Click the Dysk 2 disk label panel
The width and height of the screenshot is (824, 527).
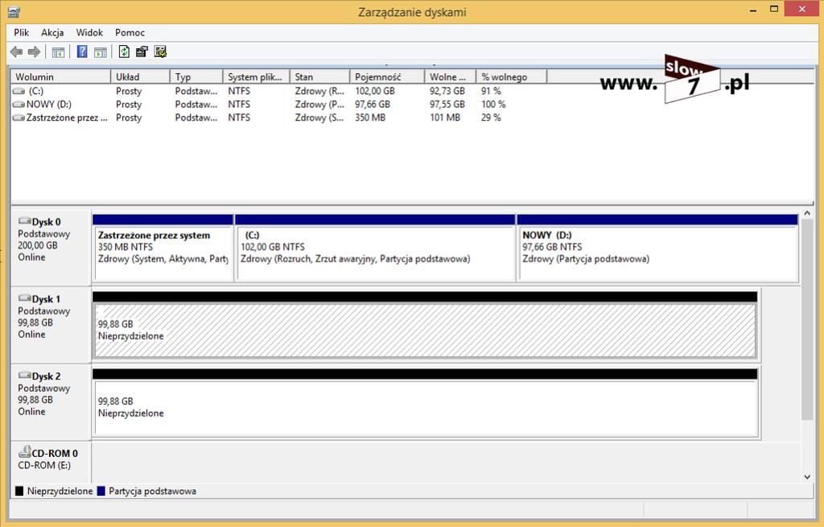tap(51, 402)
